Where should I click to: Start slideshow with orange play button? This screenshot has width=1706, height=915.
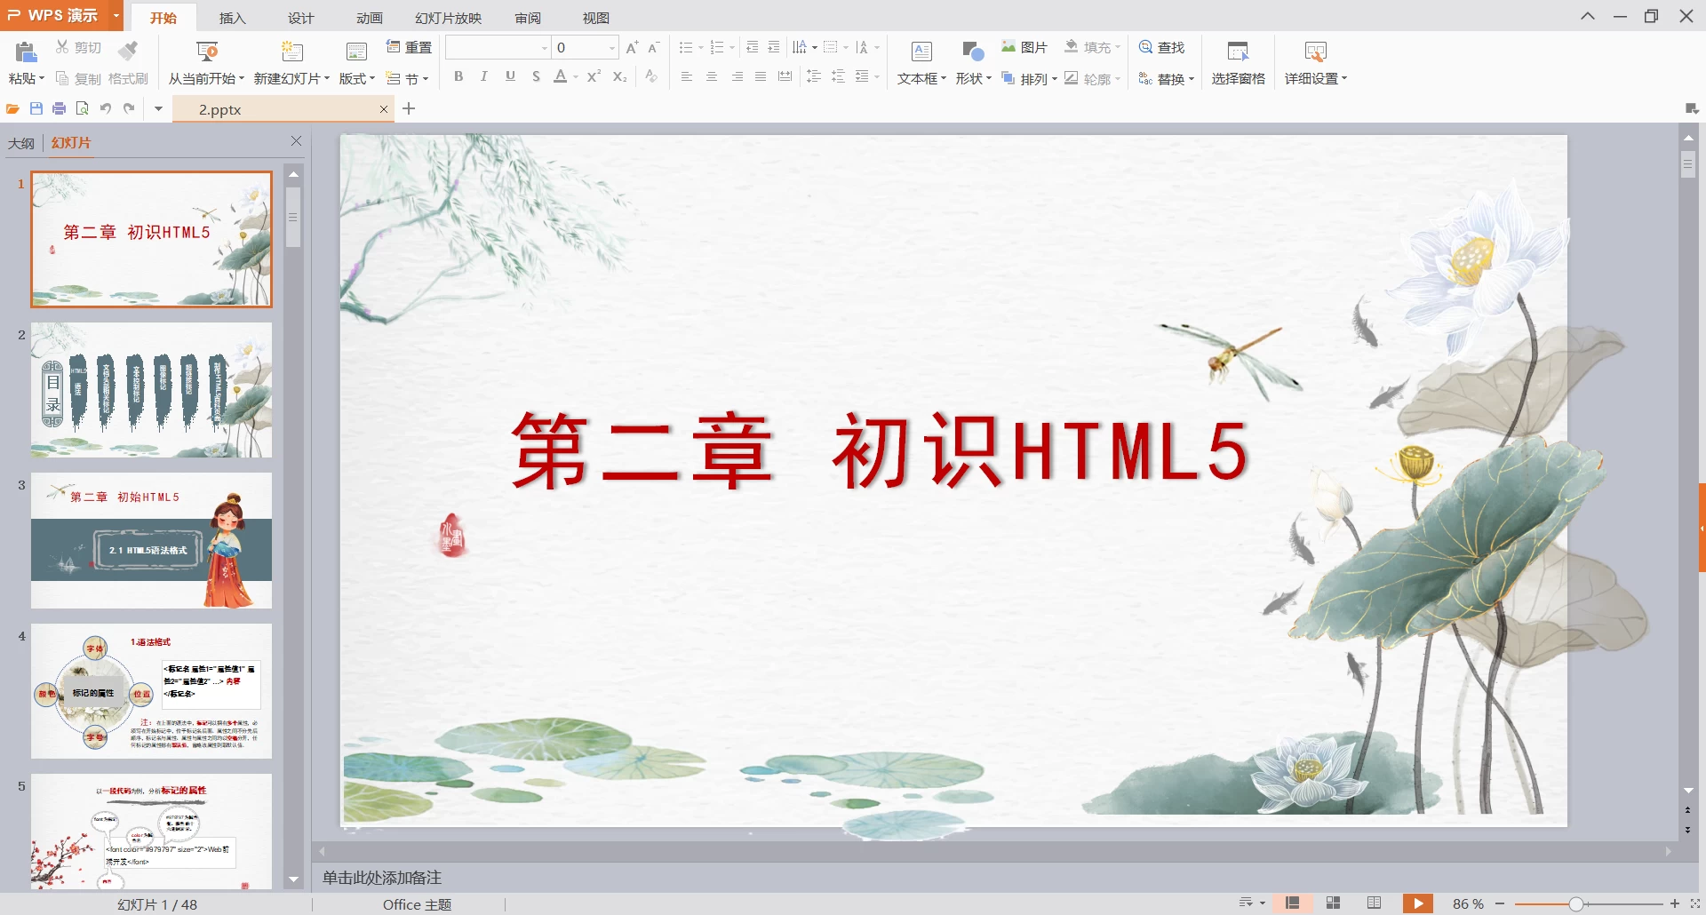1417,903
